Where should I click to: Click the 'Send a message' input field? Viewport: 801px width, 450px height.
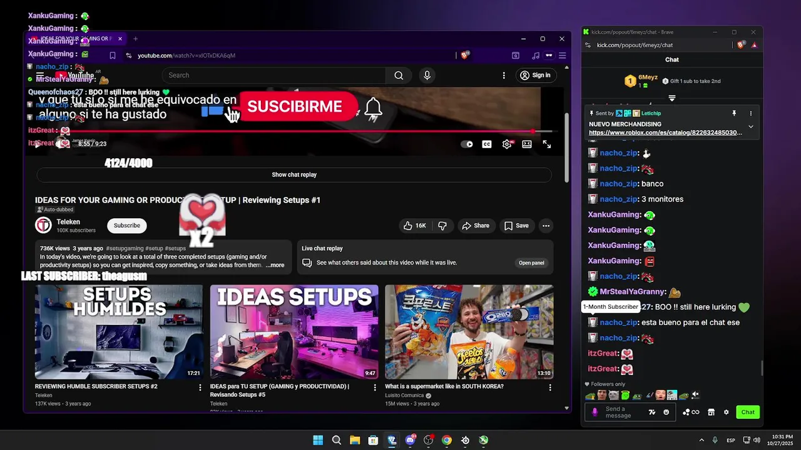[623, 412]
